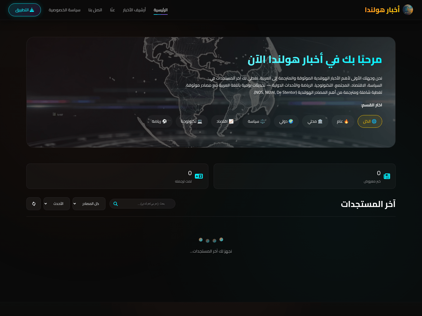Image resolution: width=422 pixels, height=316 pixels.
Task: Open the كل المصادر sources dropdown
Action: [89, 204]
